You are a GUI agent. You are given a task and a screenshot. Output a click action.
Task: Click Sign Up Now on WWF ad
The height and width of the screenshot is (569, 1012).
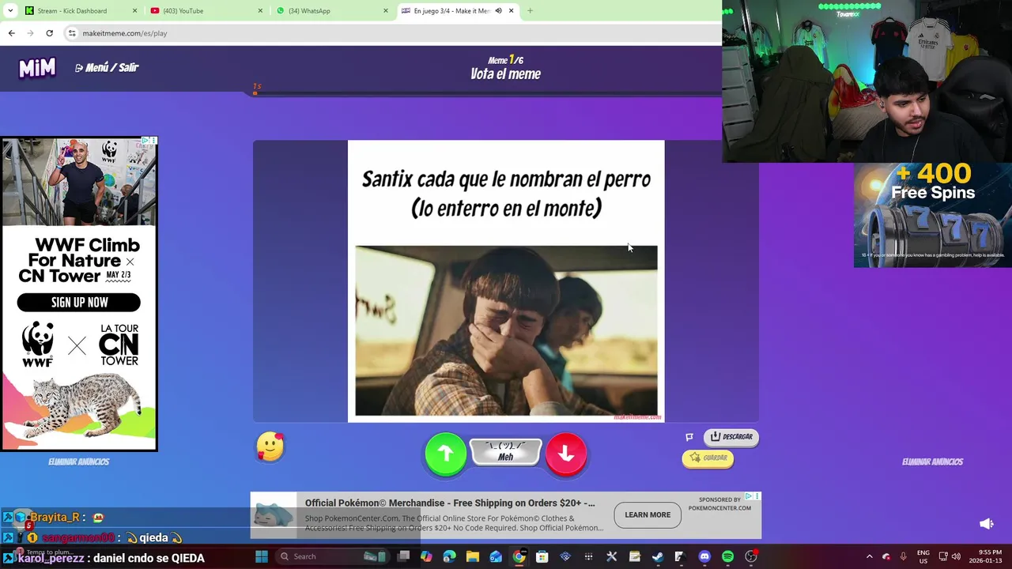tap(78, 303)
